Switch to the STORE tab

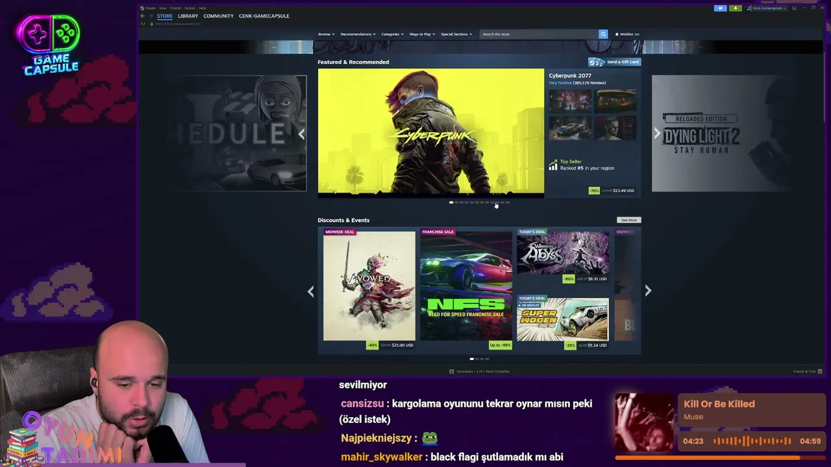point(164,16)
